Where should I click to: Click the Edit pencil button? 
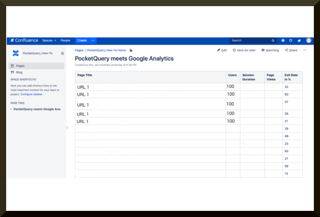[x=222, y=50]
